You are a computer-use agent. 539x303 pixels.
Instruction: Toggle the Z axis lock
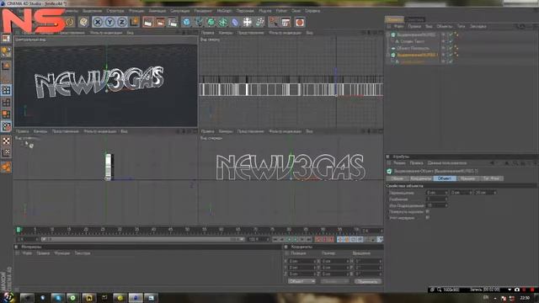tap(121, 22)
